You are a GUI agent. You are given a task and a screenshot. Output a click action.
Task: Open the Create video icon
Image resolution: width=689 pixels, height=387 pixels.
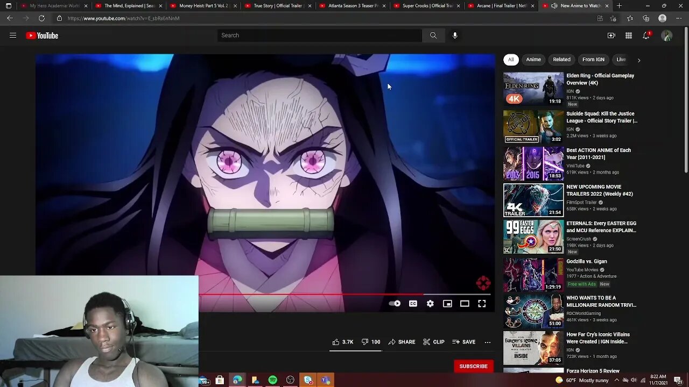tap(611, 35)
